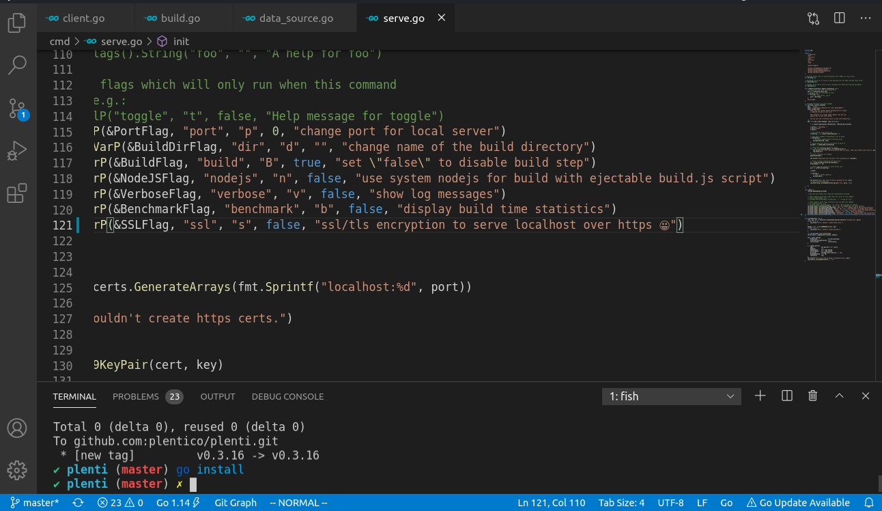Open the init symbol breadcrumb
This screenshot has width=882, height=511.
[x=173, y=42]
